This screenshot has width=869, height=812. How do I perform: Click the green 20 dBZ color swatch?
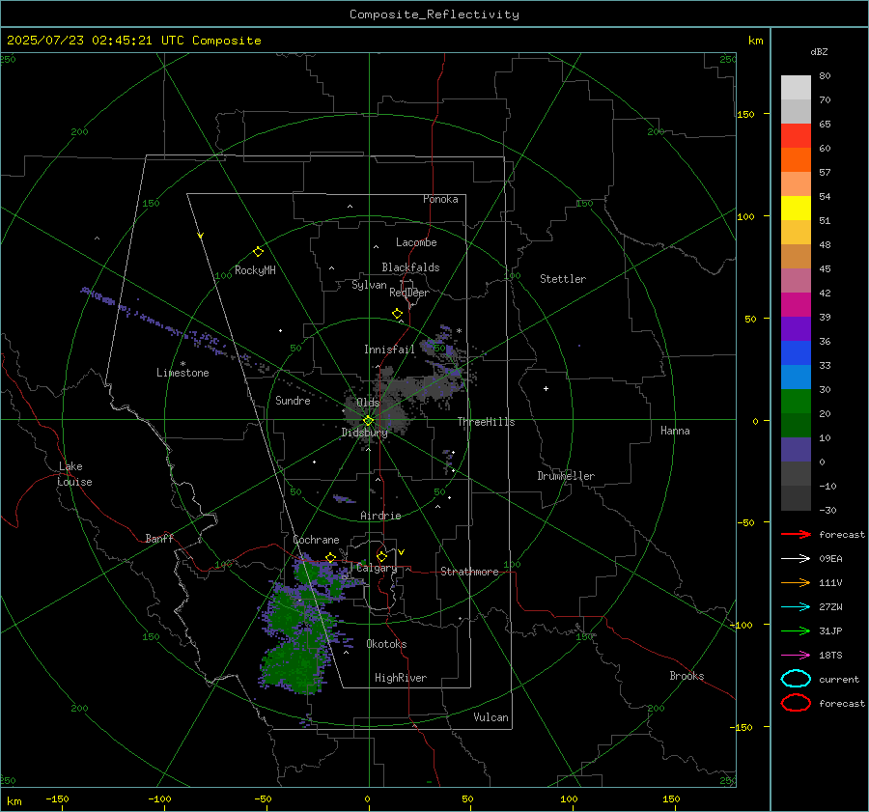coord(796,402)
